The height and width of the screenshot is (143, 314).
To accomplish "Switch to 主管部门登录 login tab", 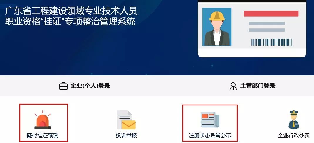I will tap(253, 86).
